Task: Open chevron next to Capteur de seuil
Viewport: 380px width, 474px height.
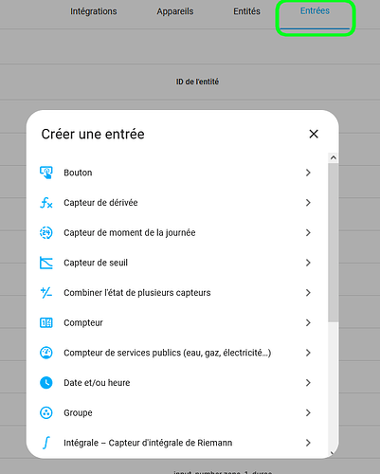Action: point(308,263)
